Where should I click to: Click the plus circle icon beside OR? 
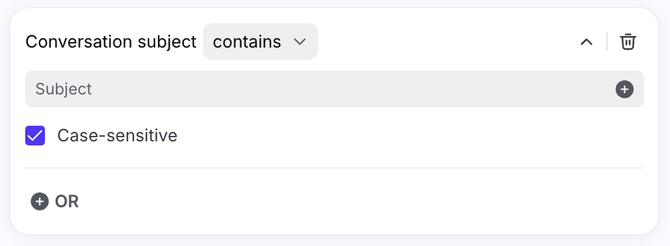pos(39,201)
